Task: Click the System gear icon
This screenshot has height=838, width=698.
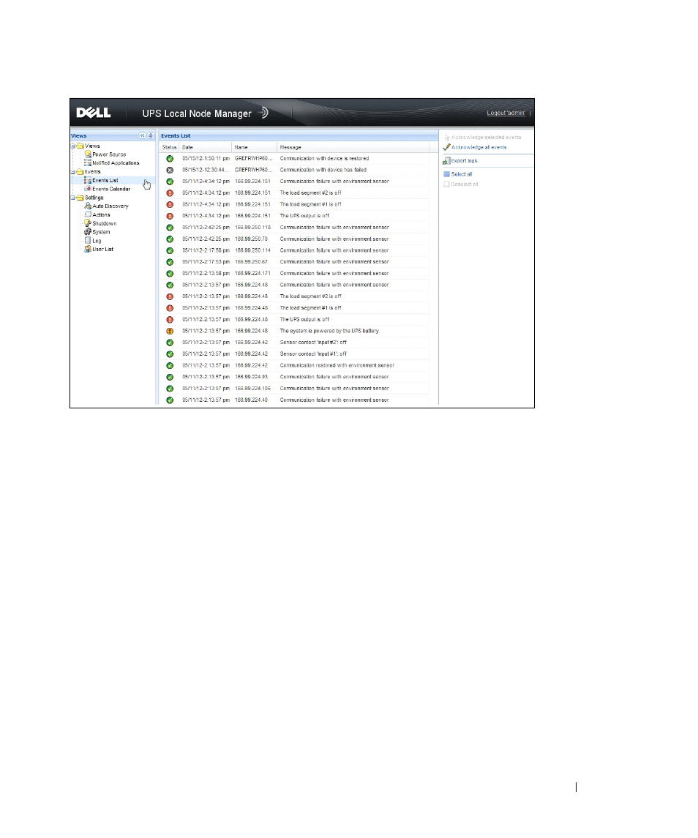Action: pos(88,231)
